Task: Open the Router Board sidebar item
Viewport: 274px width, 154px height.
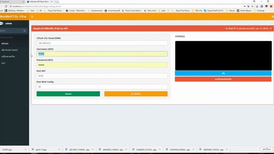Action: [15, 50]
